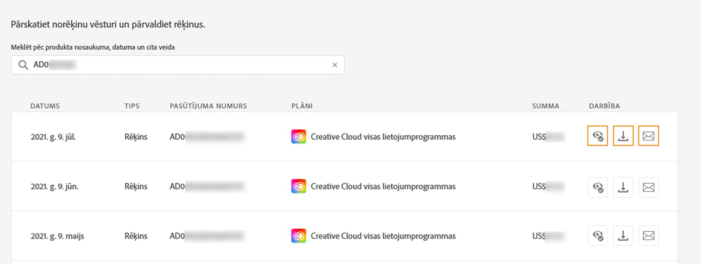The height and width of the screenshot is (264, 701).
Task: Click plan name text in 9. jūl. row
Action: [x=383, y=137]
